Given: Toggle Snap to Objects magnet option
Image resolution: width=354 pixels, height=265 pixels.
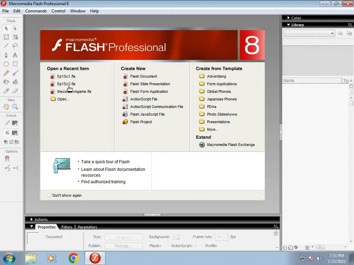Looking at the screenshot, I should [x=7, y=159].
